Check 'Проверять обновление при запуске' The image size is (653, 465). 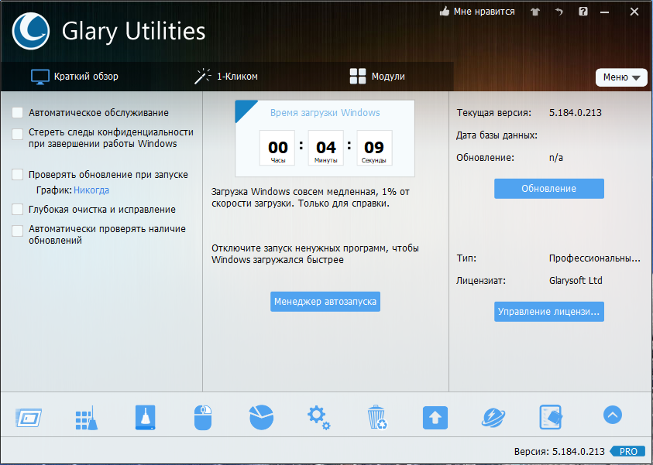[18, 174]
